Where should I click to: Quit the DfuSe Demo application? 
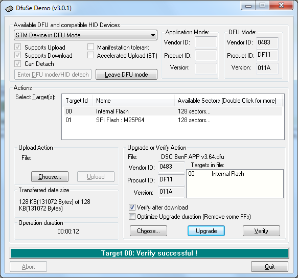(269, 267)
